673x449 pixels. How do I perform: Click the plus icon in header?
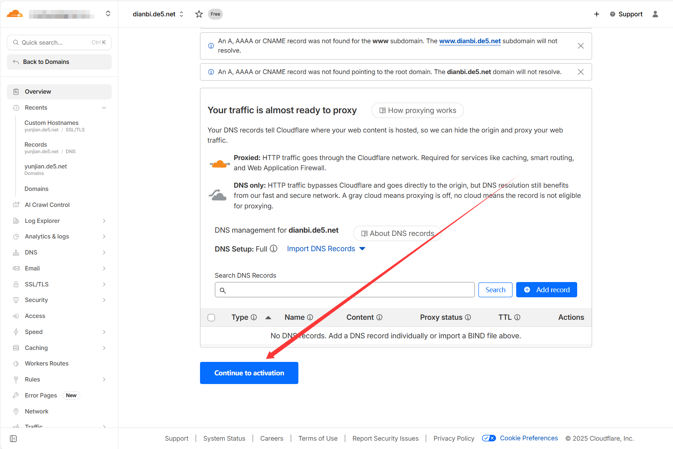(x=596, y=14)
